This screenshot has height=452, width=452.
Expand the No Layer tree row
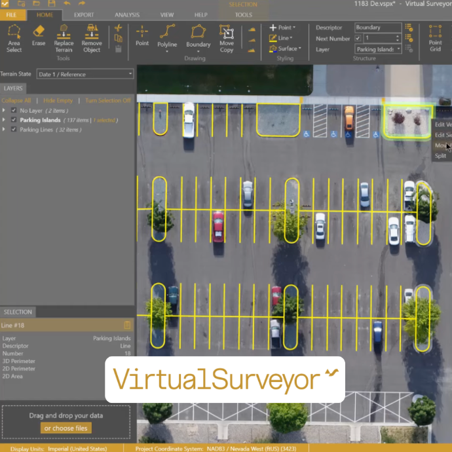click(4, 110)
